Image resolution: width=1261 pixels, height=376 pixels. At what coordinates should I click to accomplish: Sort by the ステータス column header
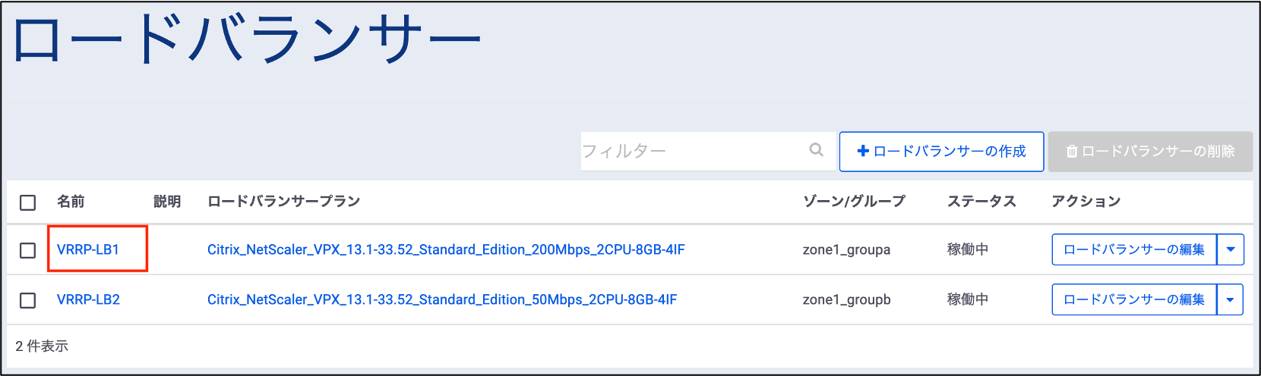point(981,202)
